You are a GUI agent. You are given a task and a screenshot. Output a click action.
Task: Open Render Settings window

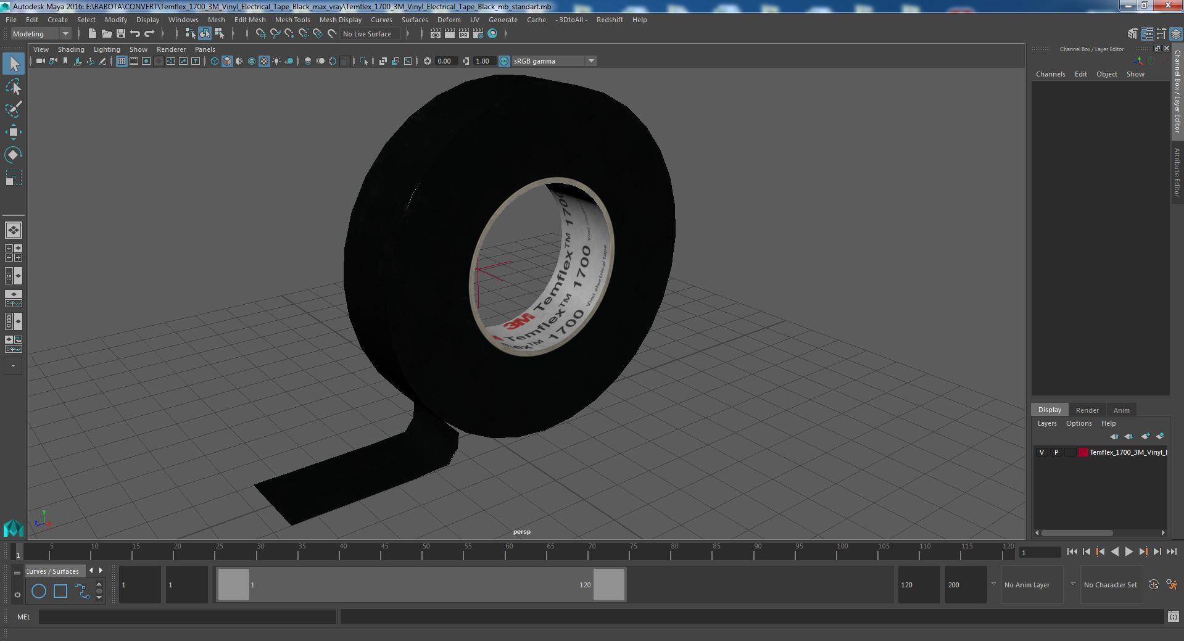point(478,34)
